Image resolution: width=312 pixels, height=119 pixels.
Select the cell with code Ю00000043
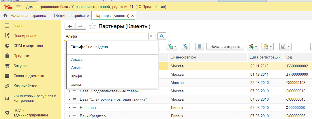[x=297, y=100]
